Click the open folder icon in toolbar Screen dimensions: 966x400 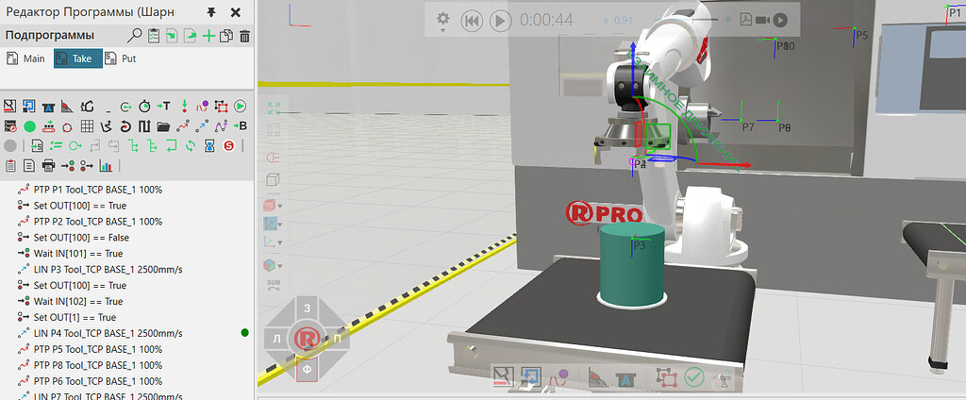(x=162, y=125)
